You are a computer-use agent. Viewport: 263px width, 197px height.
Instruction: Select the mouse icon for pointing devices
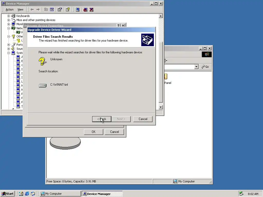13,20
